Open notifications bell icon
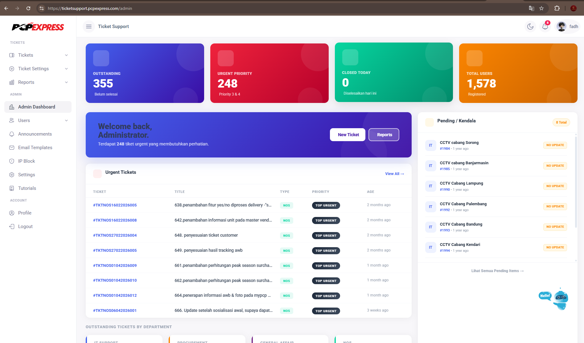The width and height of the screenshot is (584, 343). (x=545, y=27)
